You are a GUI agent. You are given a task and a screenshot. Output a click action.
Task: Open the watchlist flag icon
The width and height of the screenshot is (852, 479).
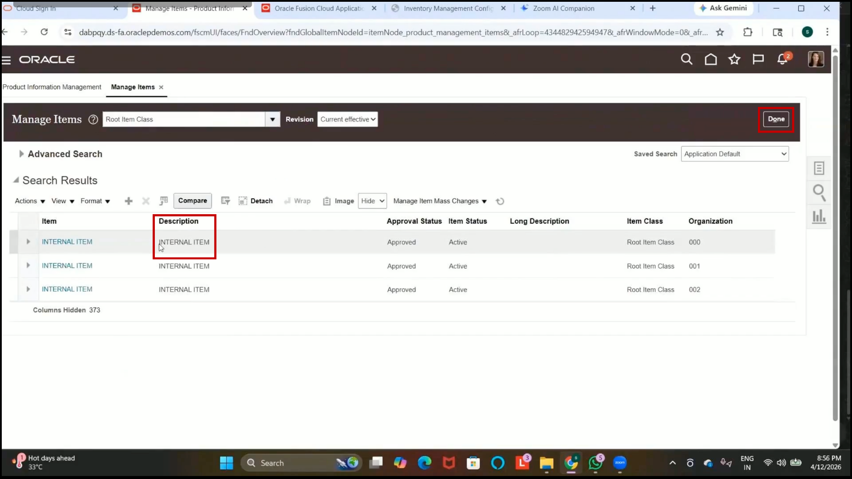tap(758, 59)
